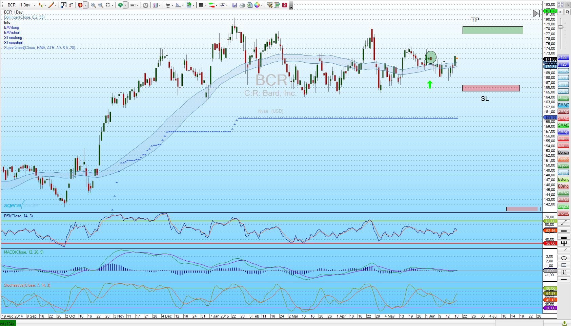571x326 pixels.
Task: Click the printer icon in the toolbar
Action: (242, 5)
